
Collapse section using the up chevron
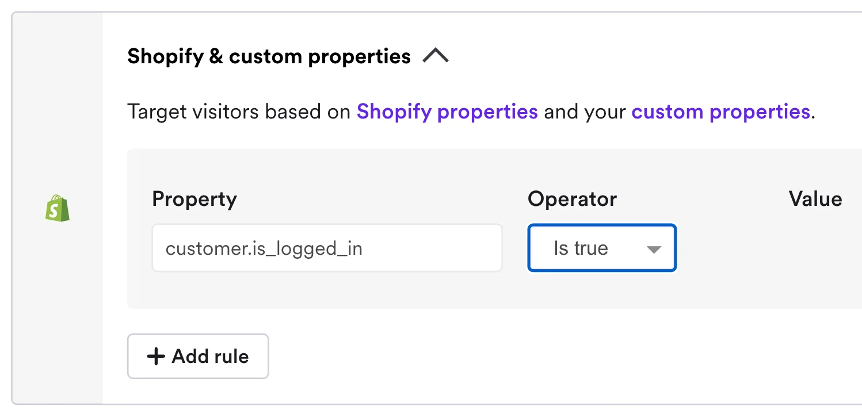(436, 56)
